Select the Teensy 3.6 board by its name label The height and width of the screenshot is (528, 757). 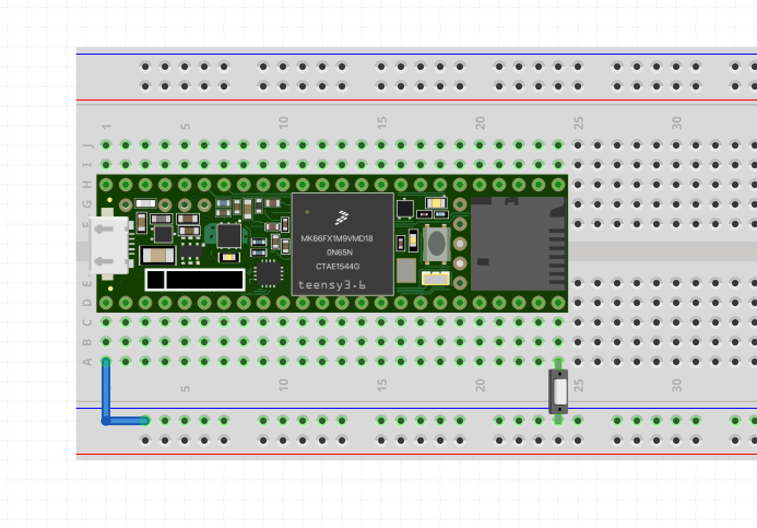[x=332, y=285]
